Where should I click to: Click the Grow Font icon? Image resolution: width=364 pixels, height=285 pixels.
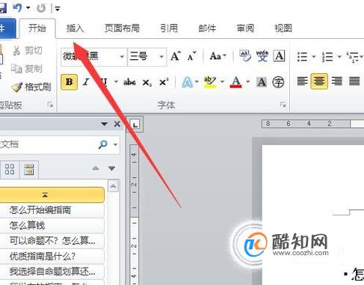[x=176, y=56]
